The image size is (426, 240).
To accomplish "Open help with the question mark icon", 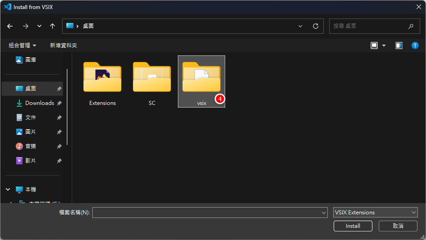I will click(415, 45).
